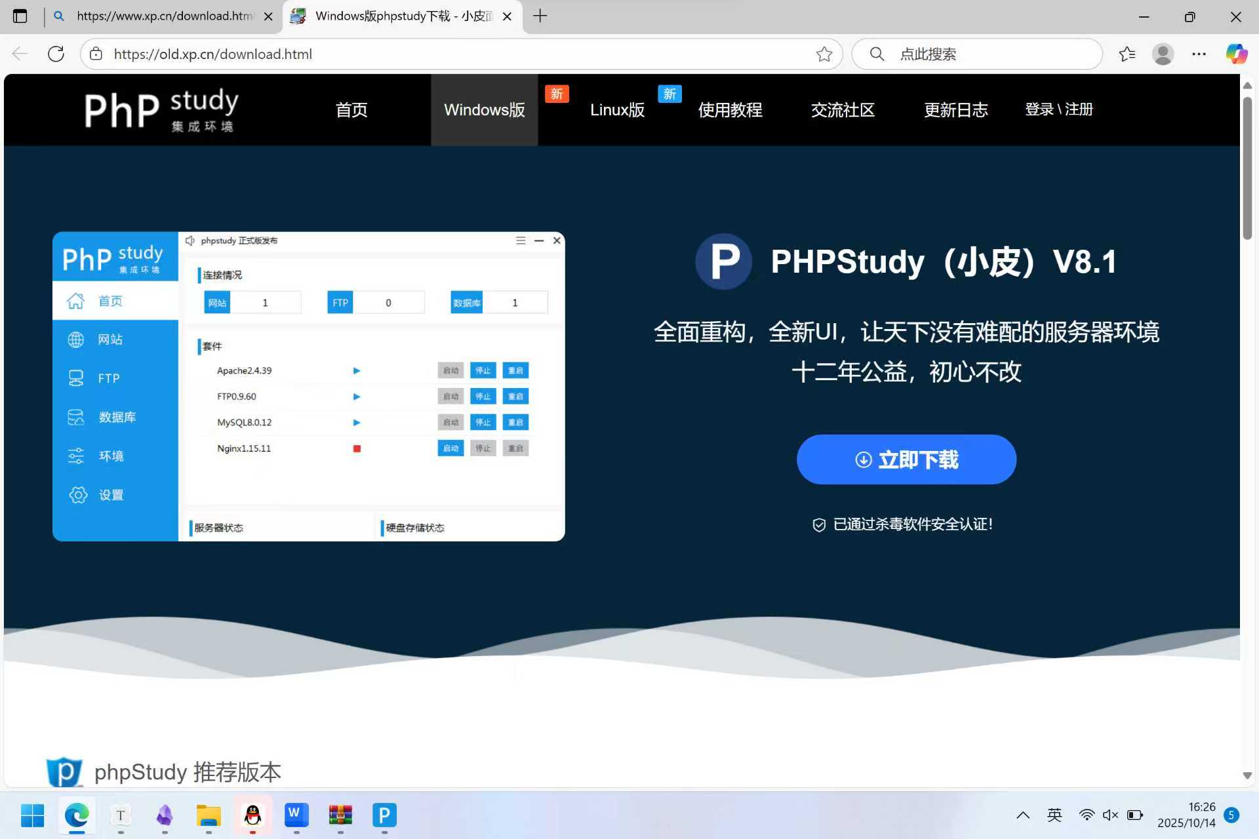Open the favorites list icon
The image size is (1259, 839).
(x=1127, y=54)
